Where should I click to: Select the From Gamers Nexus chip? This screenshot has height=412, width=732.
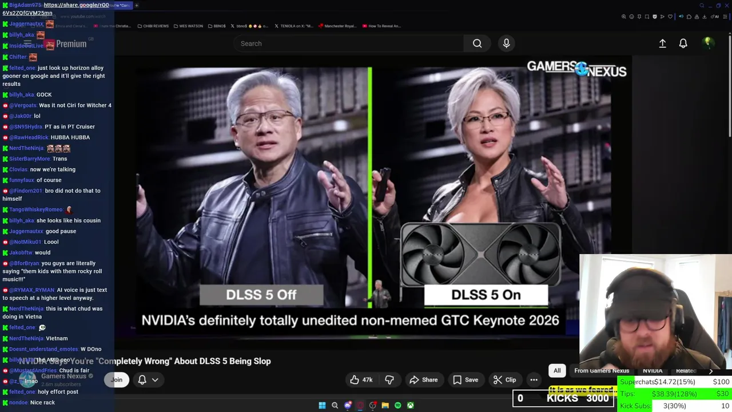pyautogui.click(x=602, y=370)
